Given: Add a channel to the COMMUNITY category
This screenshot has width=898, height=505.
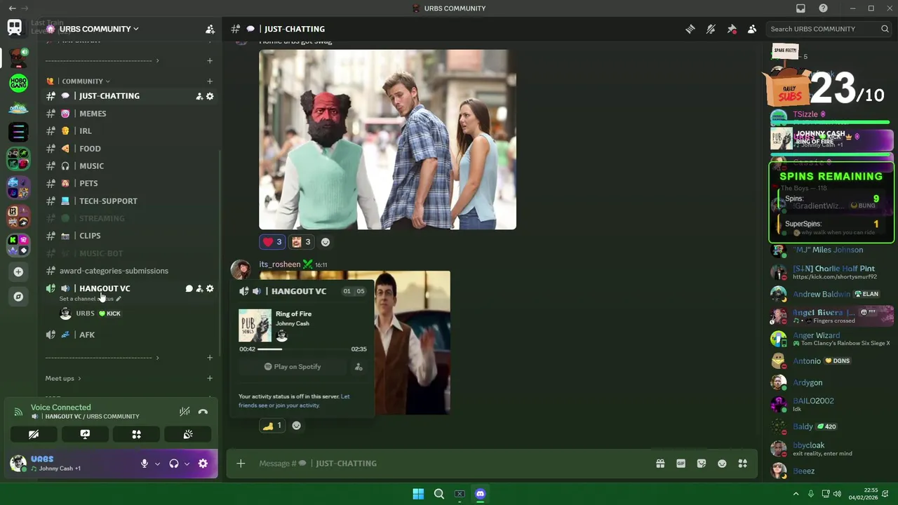Looking at the screenshot, I should click(210, 81).
